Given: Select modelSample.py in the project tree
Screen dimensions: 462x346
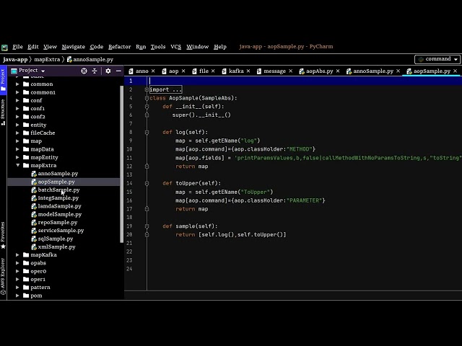Looking at the screenshot, I should [x=59, y=215].
